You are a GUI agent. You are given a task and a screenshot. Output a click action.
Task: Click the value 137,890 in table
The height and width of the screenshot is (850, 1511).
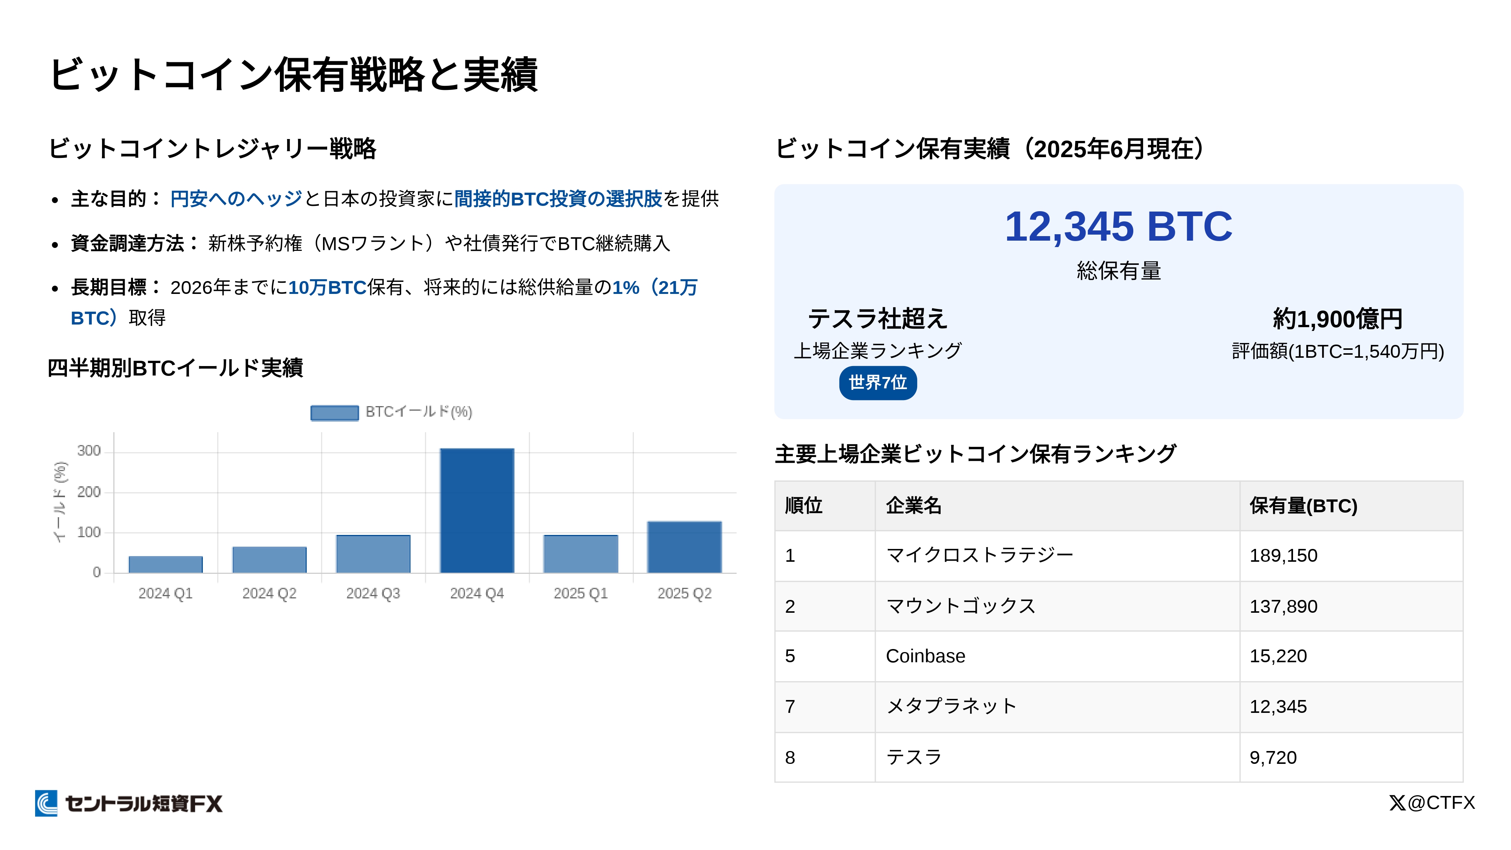pyautogui.click(x=1284, y=607)
